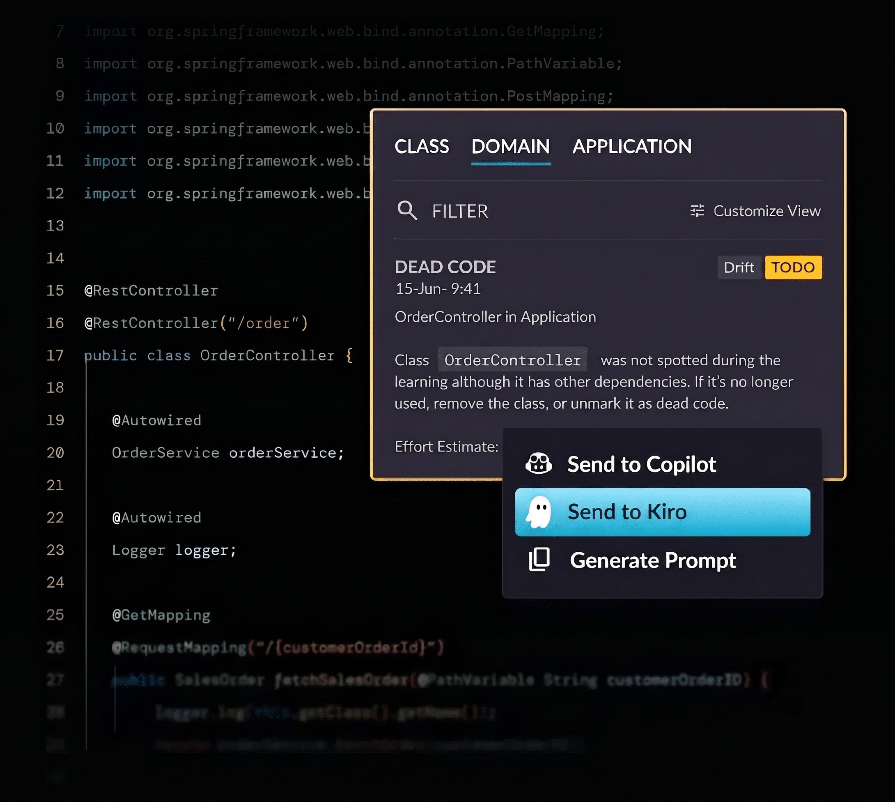Click the import statement on line 12

click(227, 194)
